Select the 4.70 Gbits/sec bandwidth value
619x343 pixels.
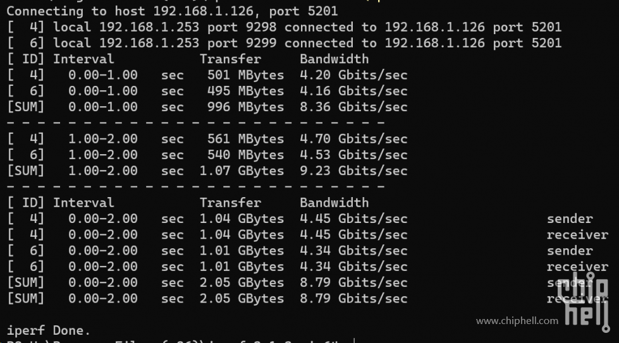(353, 139)
